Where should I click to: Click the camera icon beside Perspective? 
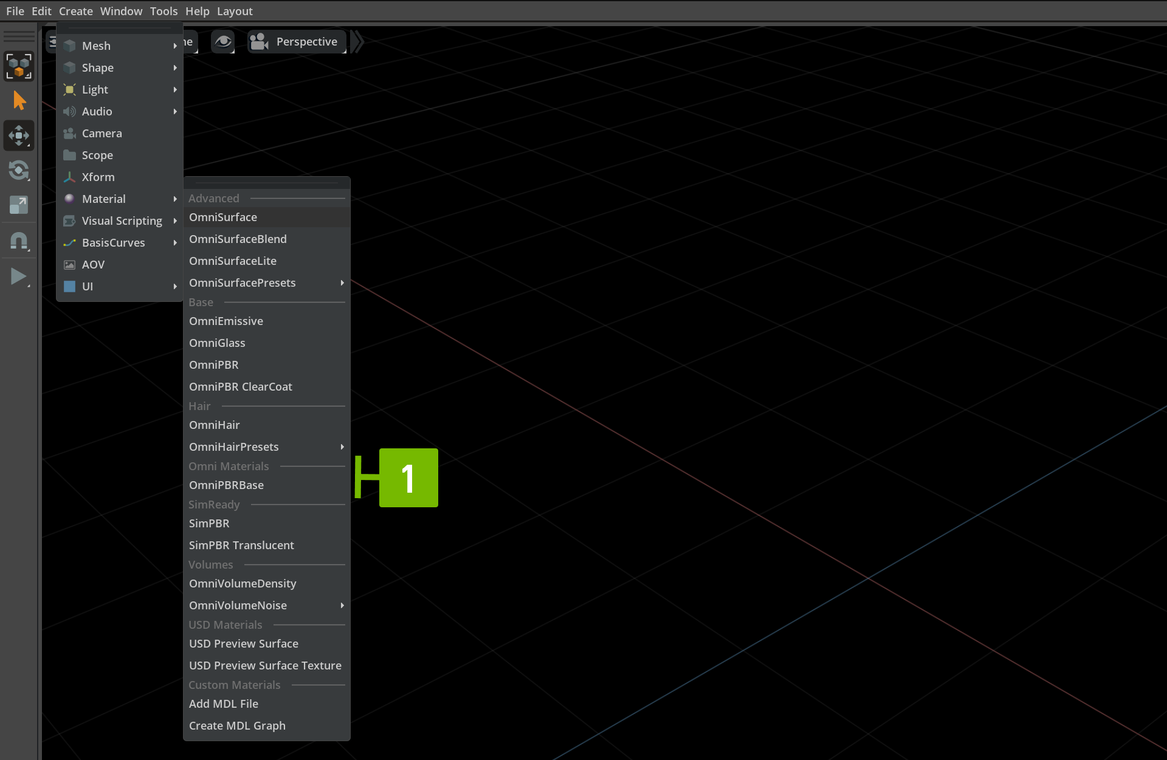(260, 42)
